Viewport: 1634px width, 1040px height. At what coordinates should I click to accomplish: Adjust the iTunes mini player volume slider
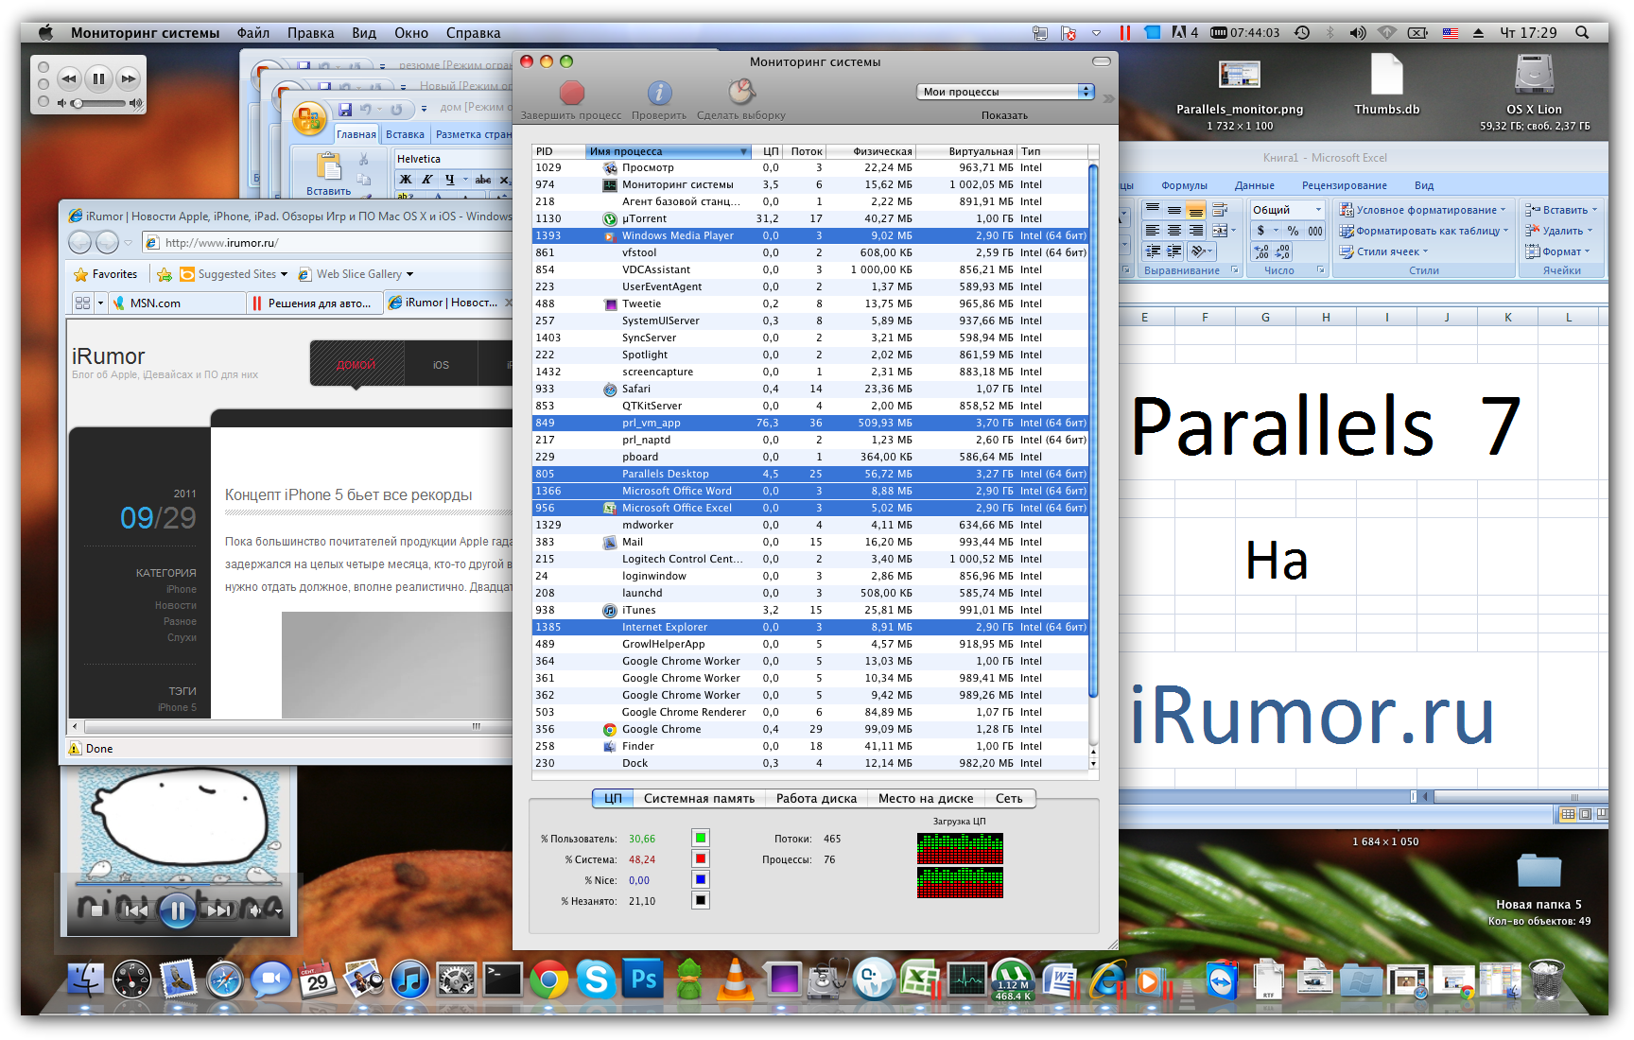tap(98, 103)
